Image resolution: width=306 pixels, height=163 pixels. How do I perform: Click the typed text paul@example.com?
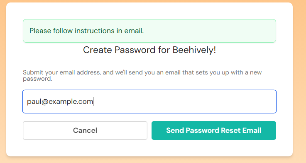click(x=60, y=101)
